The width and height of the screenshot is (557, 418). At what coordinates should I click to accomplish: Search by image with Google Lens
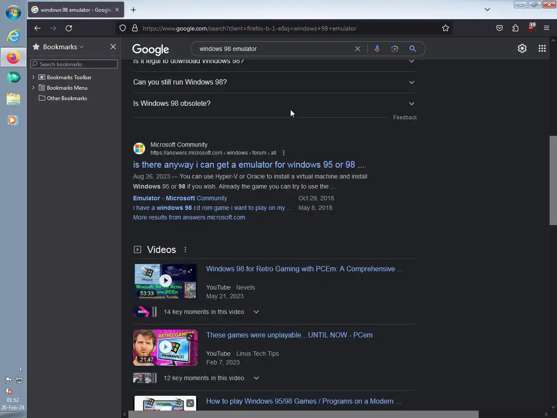point(395,49)
